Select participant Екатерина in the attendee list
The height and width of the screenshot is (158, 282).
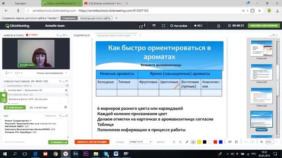[x=28, y=99]
